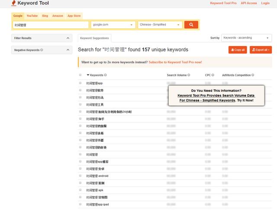The image size is (277, 210).
Task: Check the box for 时间管理app ipad row
Action: (80, 204)
